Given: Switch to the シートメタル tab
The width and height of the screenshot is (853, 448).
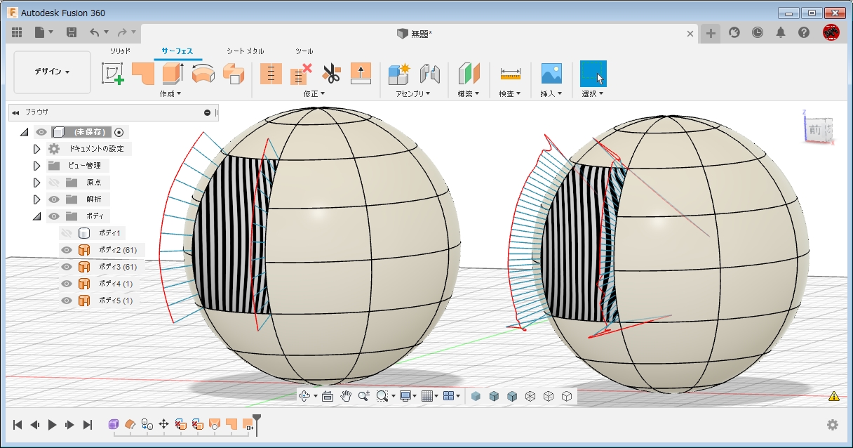Looking at the screenshot, I should pos(245,51).
